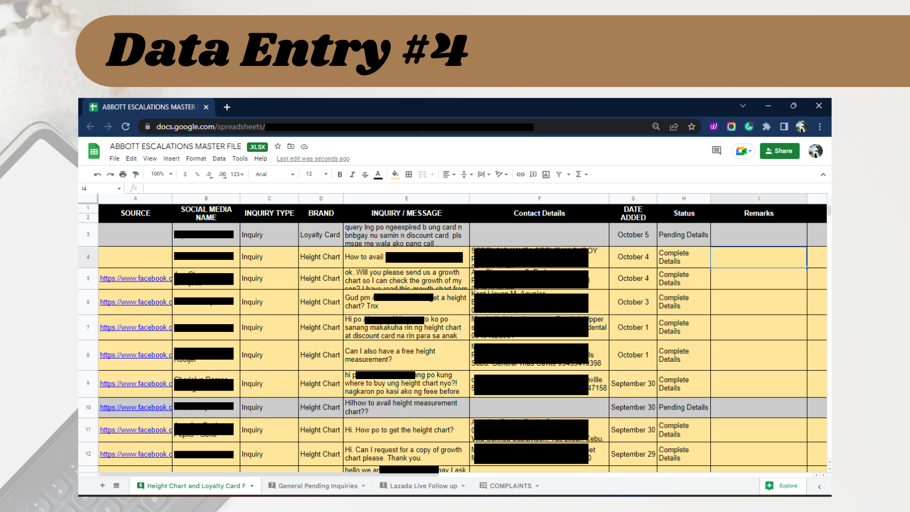The width and height of the screenshot is (910, 512).
Task: Star the ABBOTT ESCALATIONS document
Action: pyautogui.click(x=278, y=146)
